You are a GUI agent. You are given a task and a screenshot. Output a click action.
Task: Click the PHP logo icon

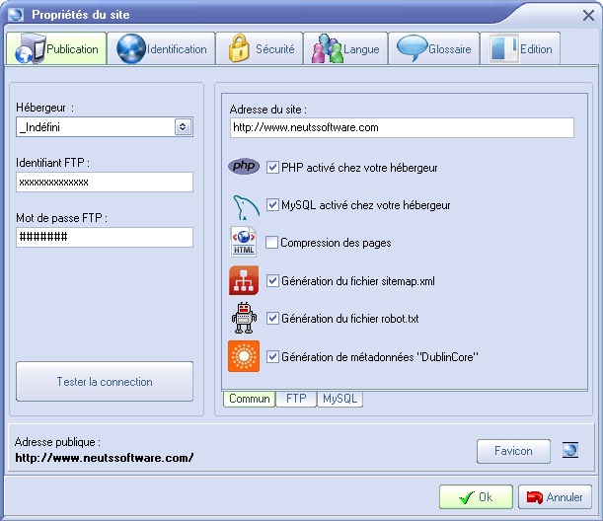[244, 167]
